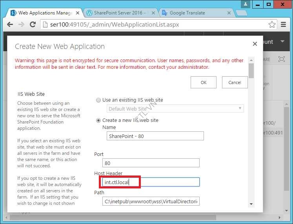This screenshot has width=293, height=224.
Task: Open the account dropdown arrow
Action: 282,42
